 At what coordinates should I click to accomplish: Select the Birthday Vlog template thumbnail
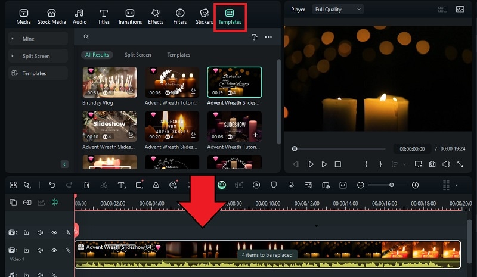click(110, 82)
